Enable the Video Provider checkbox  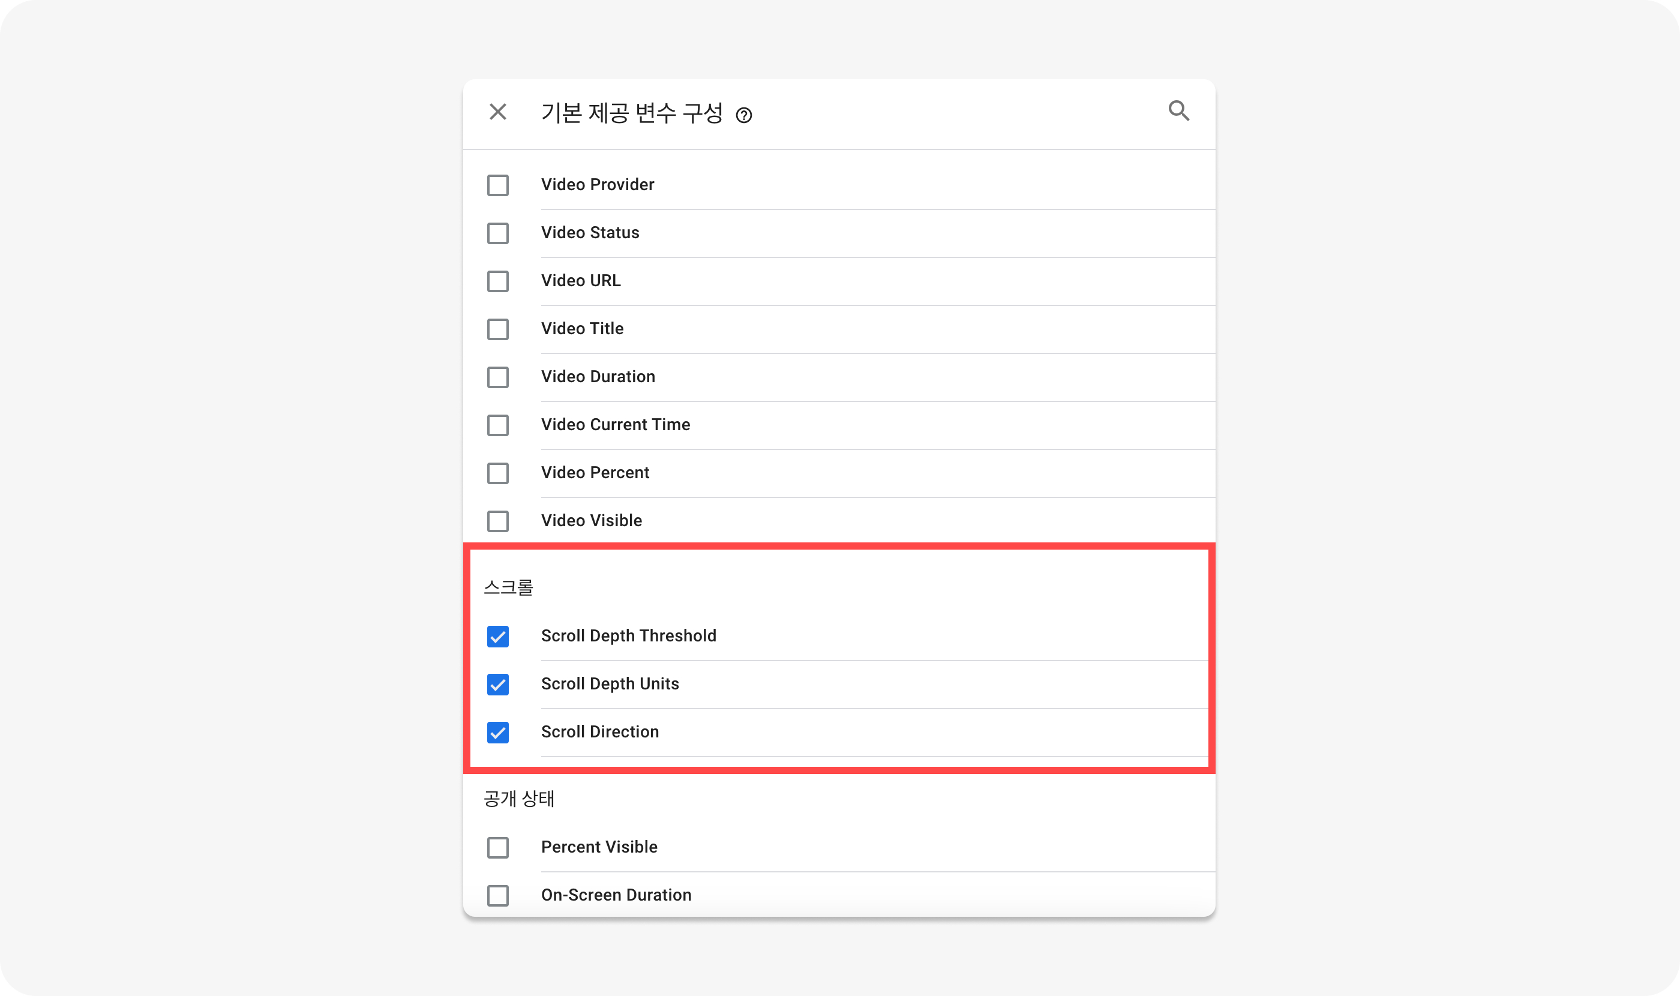click(497, 185)
